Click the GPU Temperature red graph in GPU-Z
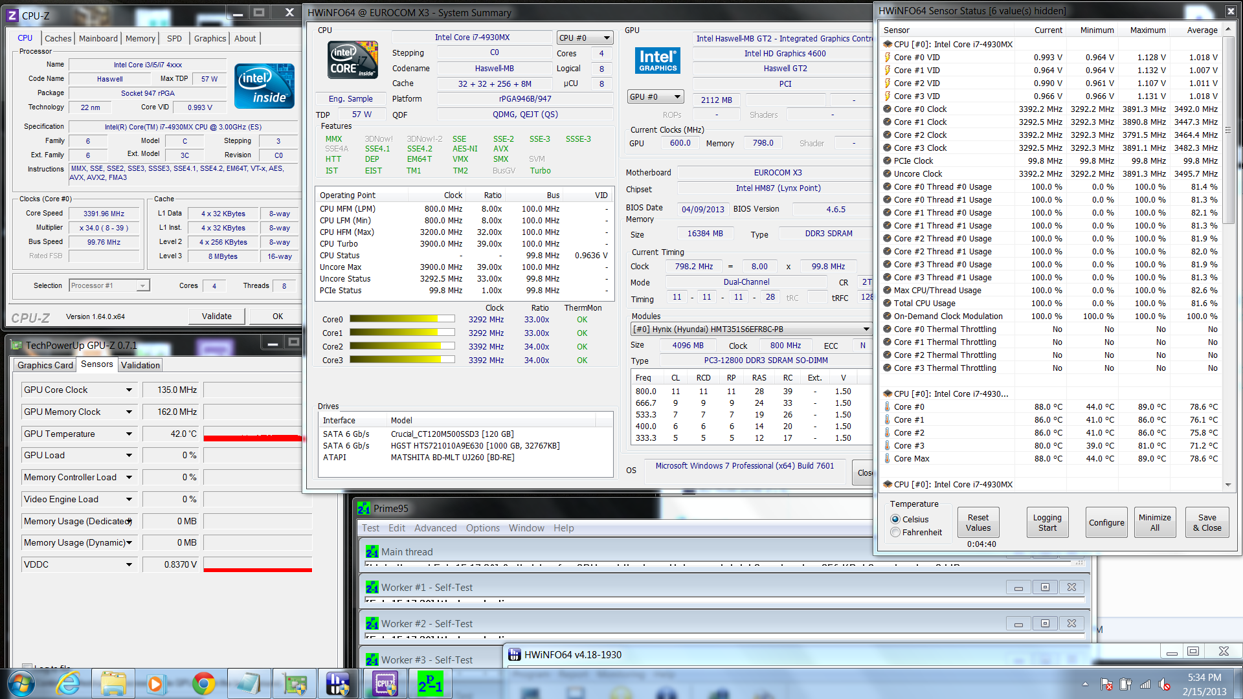 click(254, 438)
